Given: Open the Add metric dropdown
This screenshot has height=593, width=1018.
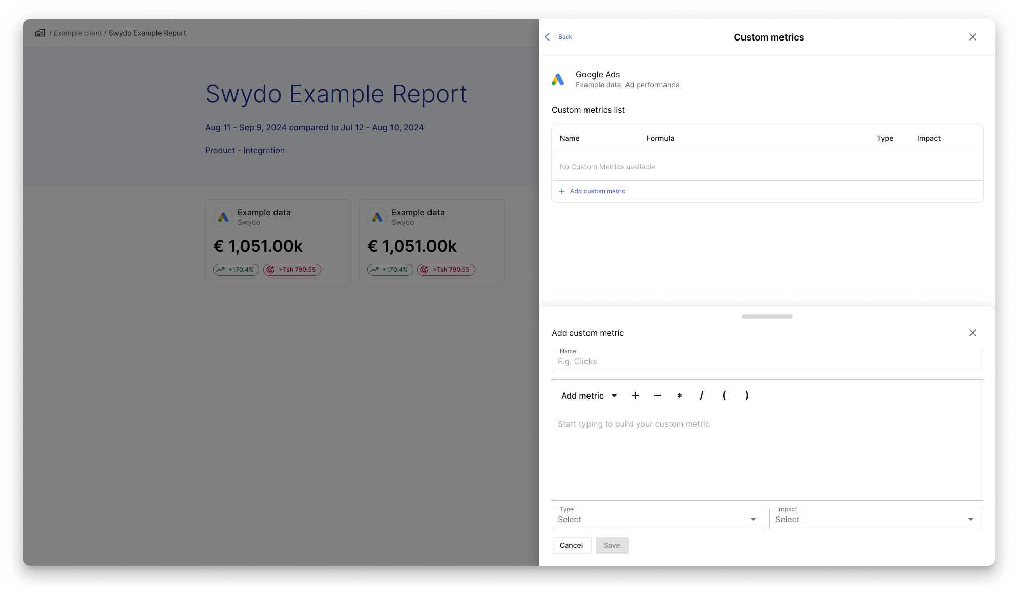Looking at the screenshot, I should tap(589, 396).
